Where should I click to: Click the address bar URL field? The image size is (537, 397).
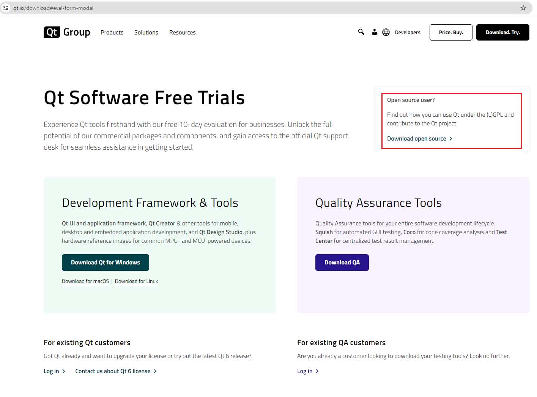[x=266, y=8]
